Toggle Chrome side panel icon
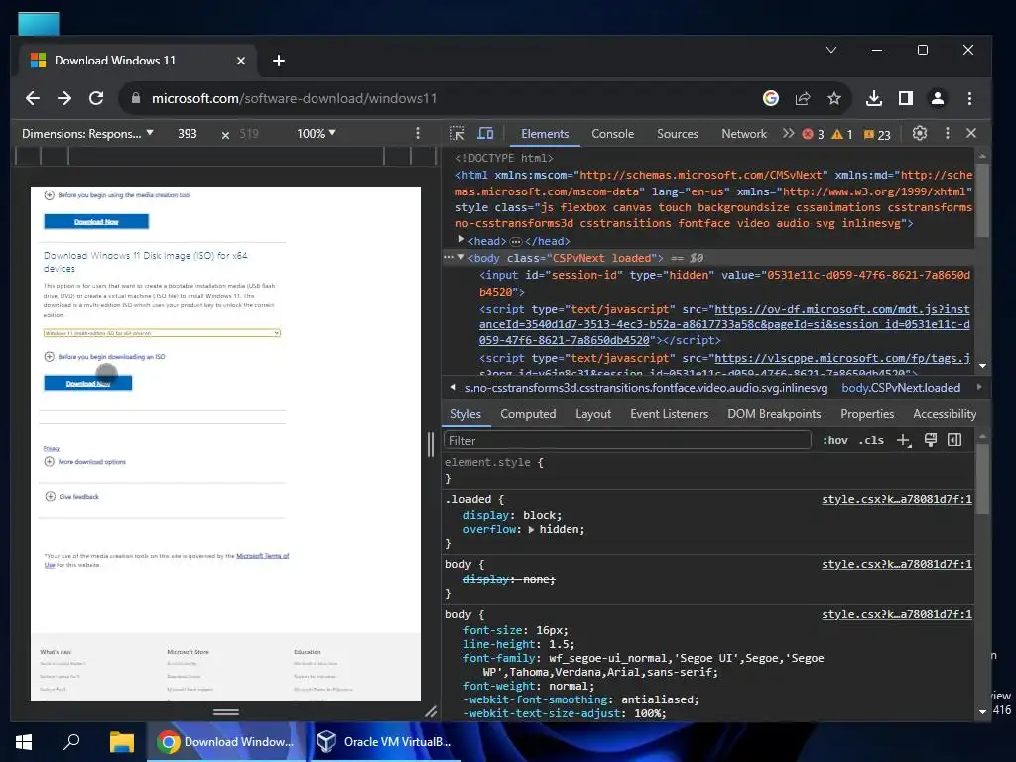Screen dimensions: 1016x762 906,98
